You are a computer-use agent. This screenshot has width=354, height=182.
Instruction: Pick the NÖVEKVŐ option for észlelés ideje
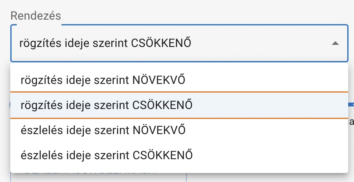point(103,130)
